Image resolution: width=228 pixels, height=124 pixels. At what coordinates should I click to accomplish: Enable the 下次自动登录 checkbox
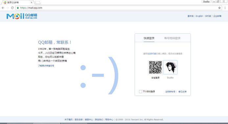click(x=141, y=92)
